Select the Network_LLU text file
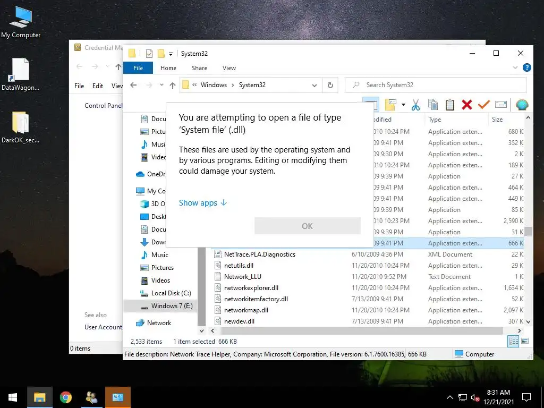 [242, 276]
